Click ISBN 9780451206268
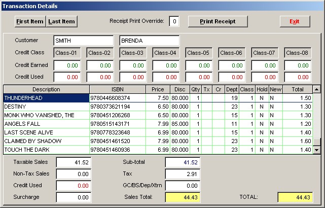Image resolution: width=325 pixels, height=208 pixels. pyautogui.click(x=118, y=115)
